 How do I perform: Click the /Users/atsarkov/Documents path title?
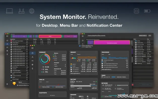(96, 36)
